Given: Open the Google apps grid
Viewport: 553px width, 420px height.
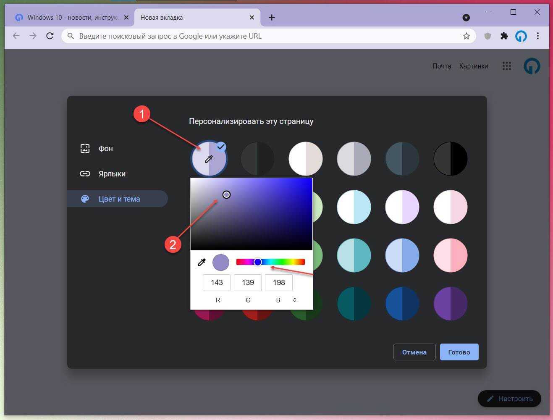Looking at the screenshot, I should [x=506, y=66].
